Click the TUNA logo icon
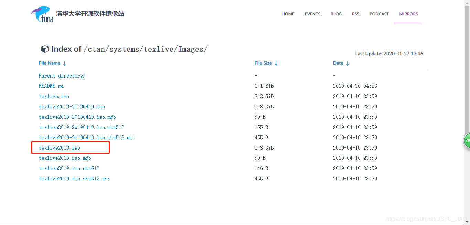Screen dimensions: 470x225 (x=42, y=14)
